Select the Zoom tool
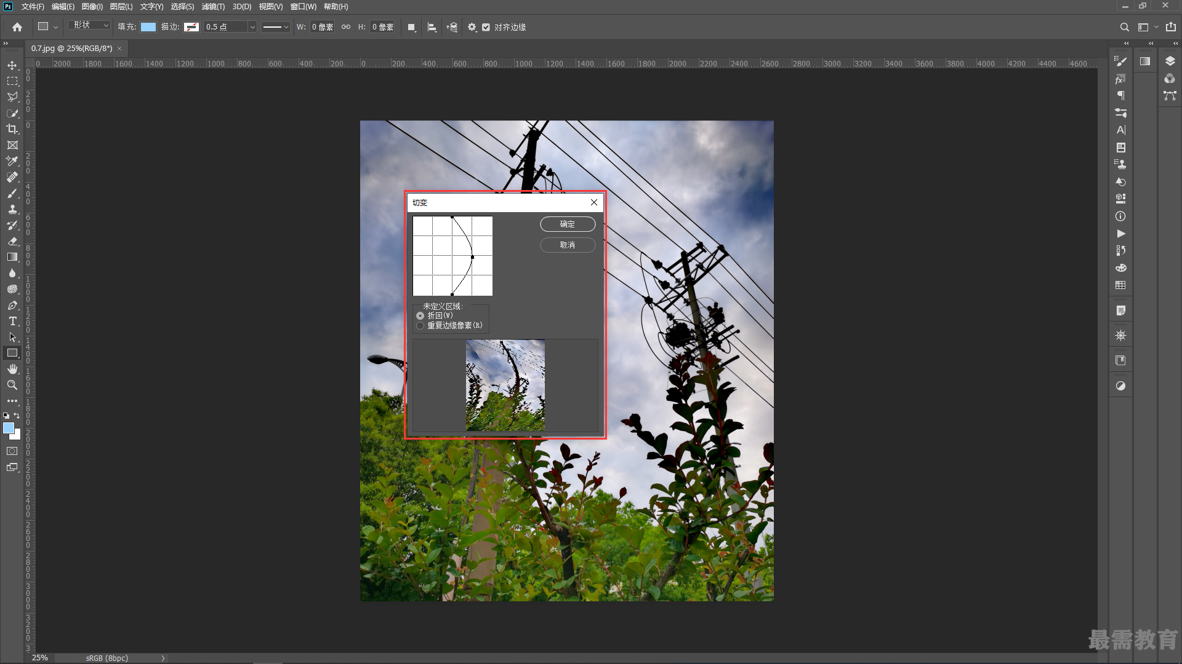The width and height of the screenshot is (1182, 664). [12, 385]
